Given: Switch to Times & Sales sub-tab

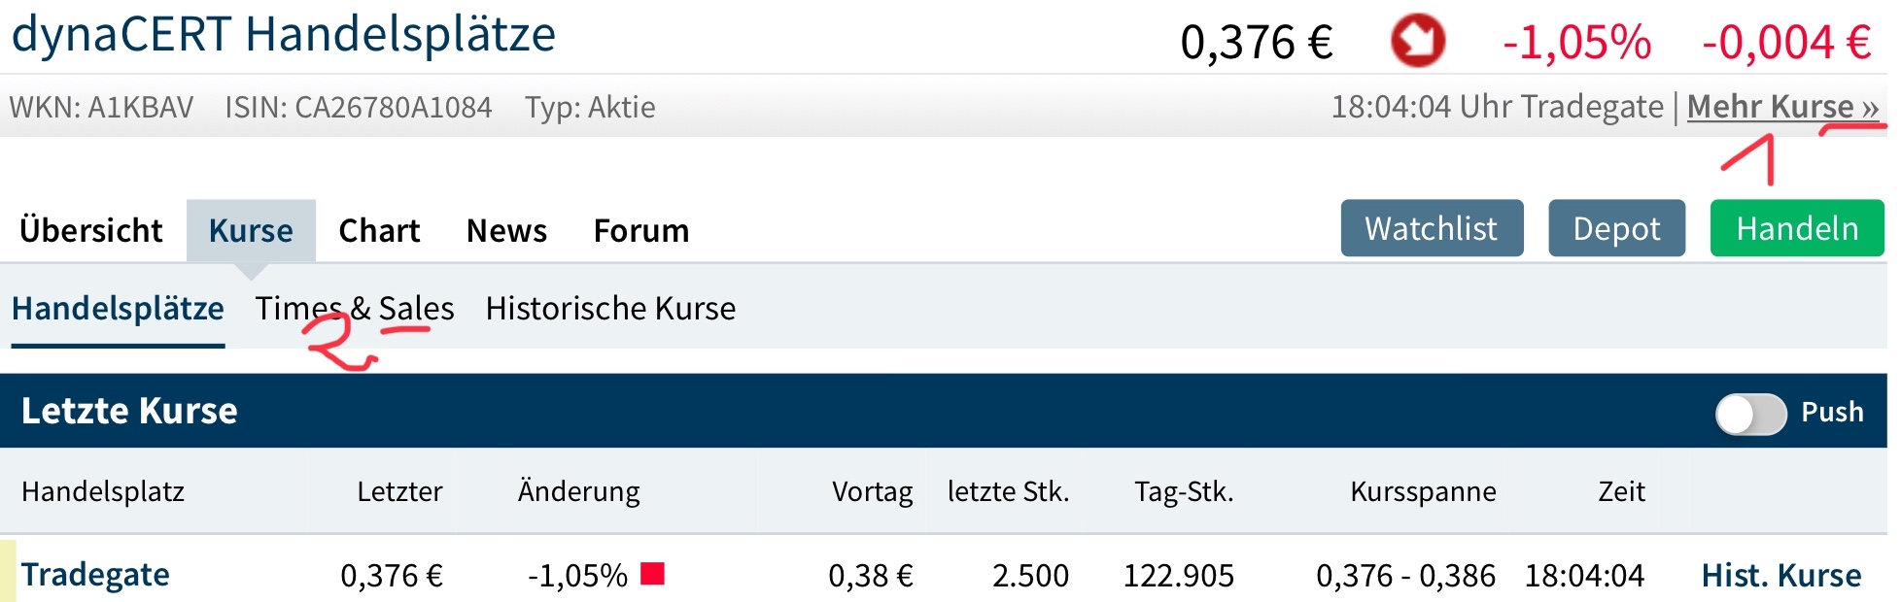Looking at the screenshot, I should 355,309.
